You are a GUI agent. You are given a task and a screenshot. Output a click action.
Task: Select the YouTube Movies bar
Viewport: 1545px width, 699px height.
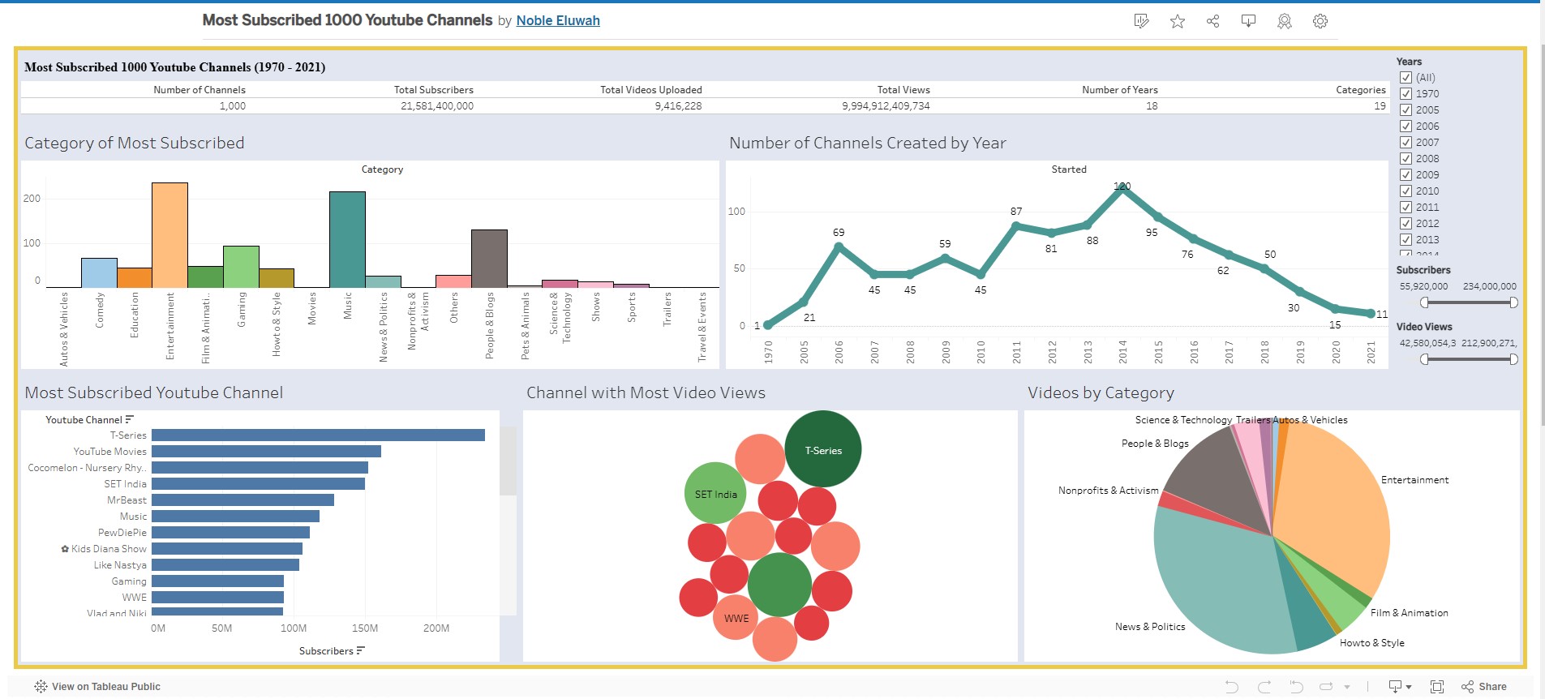click(x=266, y=452)
